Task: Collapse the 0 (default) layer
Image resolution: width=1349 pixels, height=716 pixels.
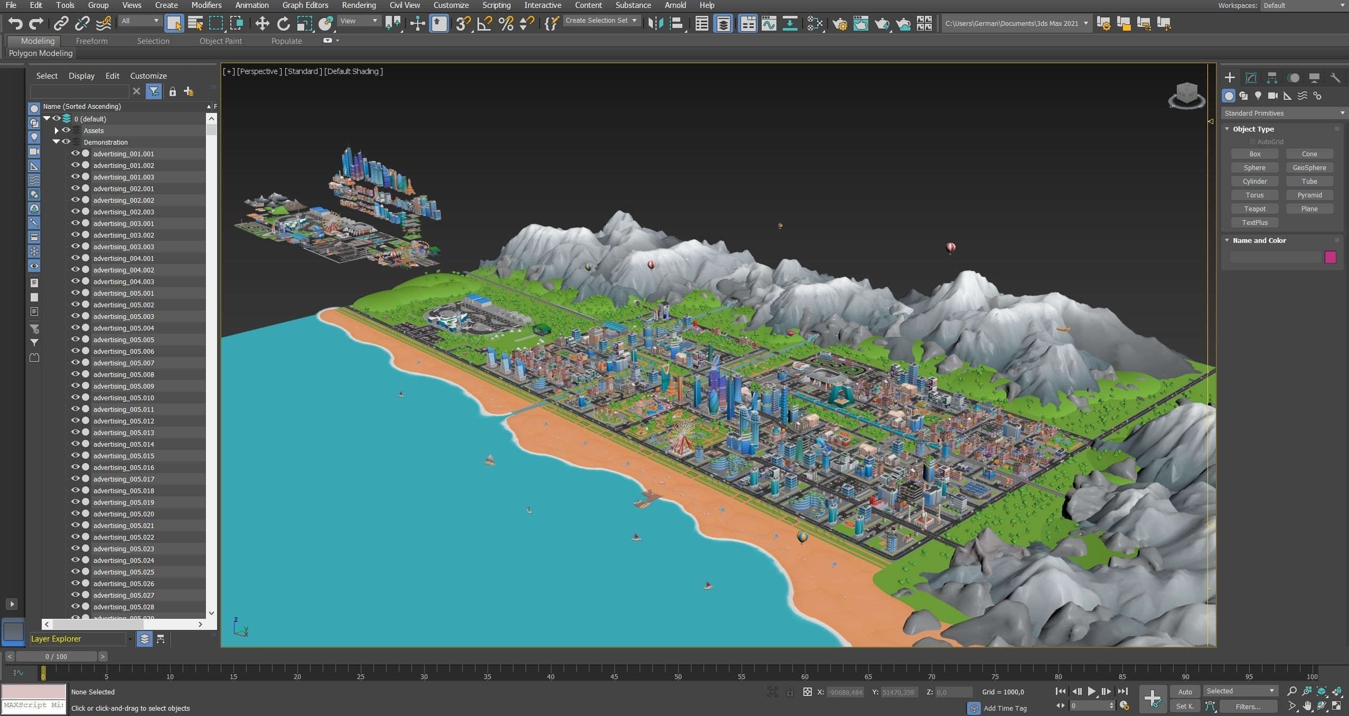Action: coord(46,119)
